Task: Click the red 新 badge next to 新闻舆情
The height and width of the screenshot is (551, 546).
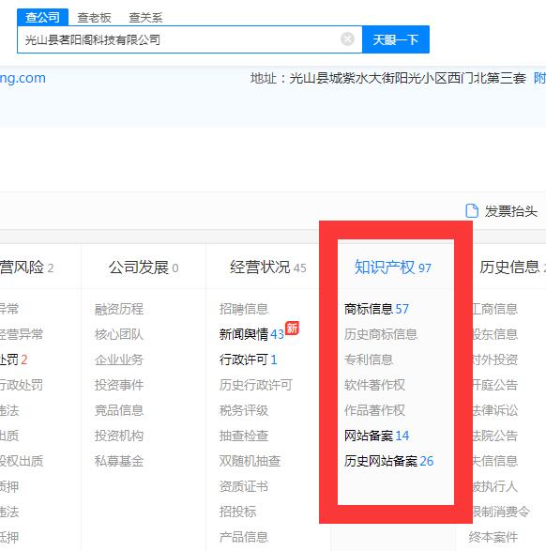Action: 292,329
